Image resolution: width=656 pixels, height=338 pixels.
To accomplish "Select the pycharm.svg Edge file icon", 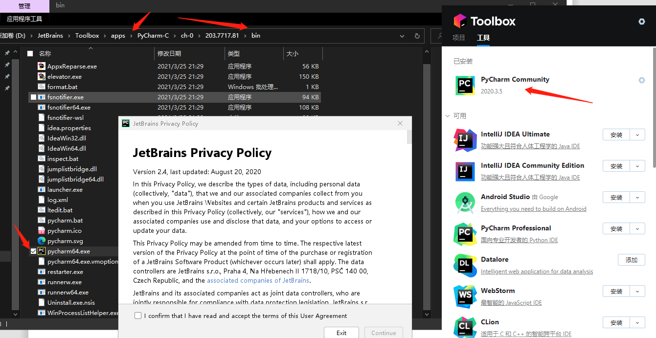I will coord(42,241).
